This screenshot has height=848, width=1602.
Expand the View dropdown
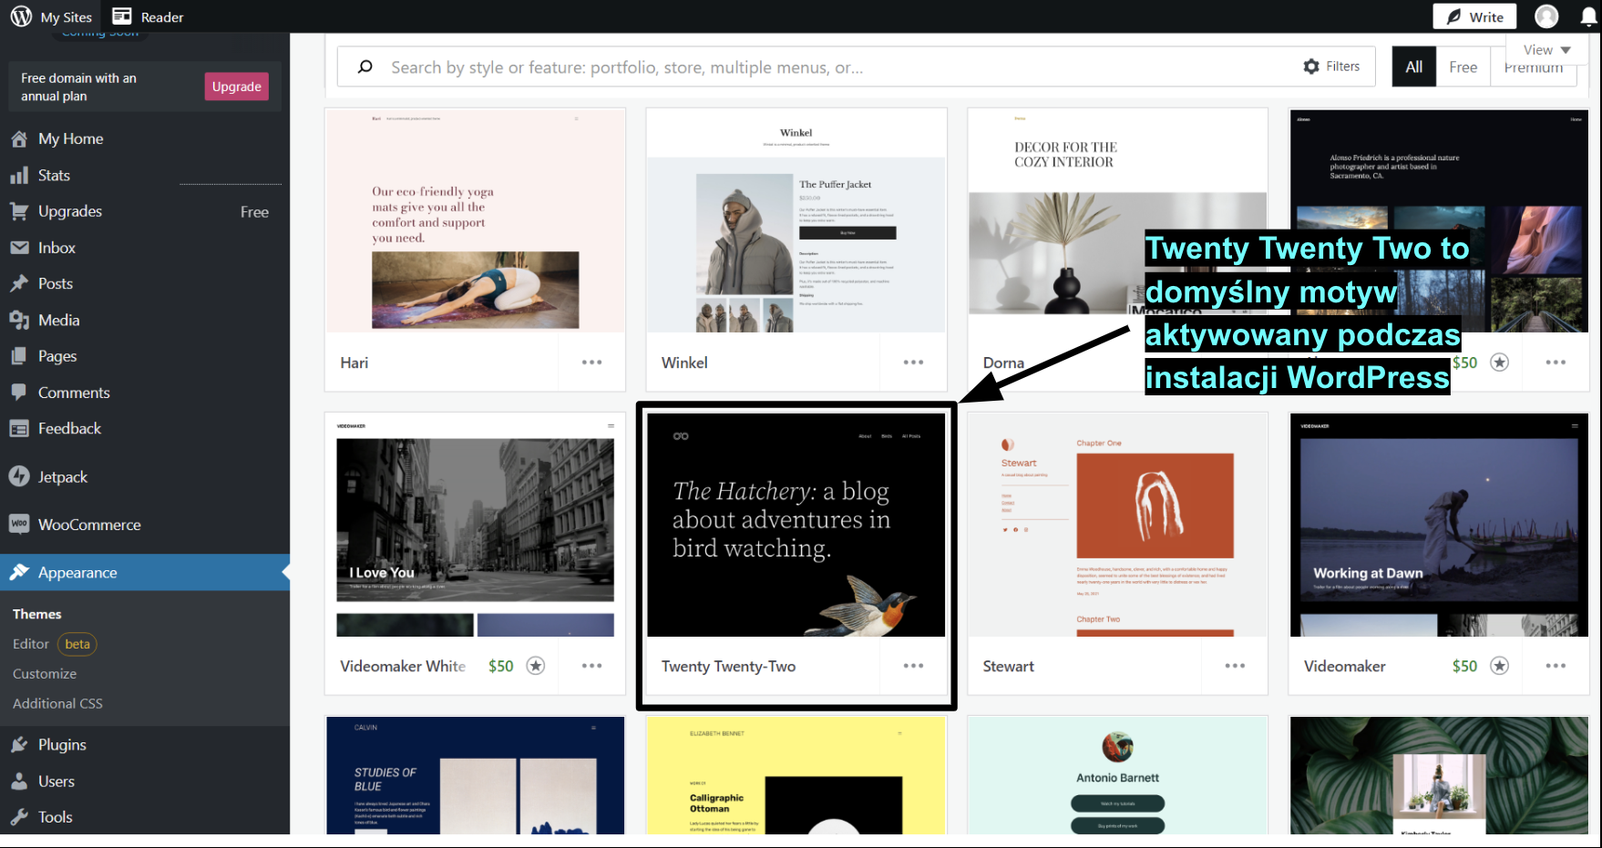[x=1547, y=50]
